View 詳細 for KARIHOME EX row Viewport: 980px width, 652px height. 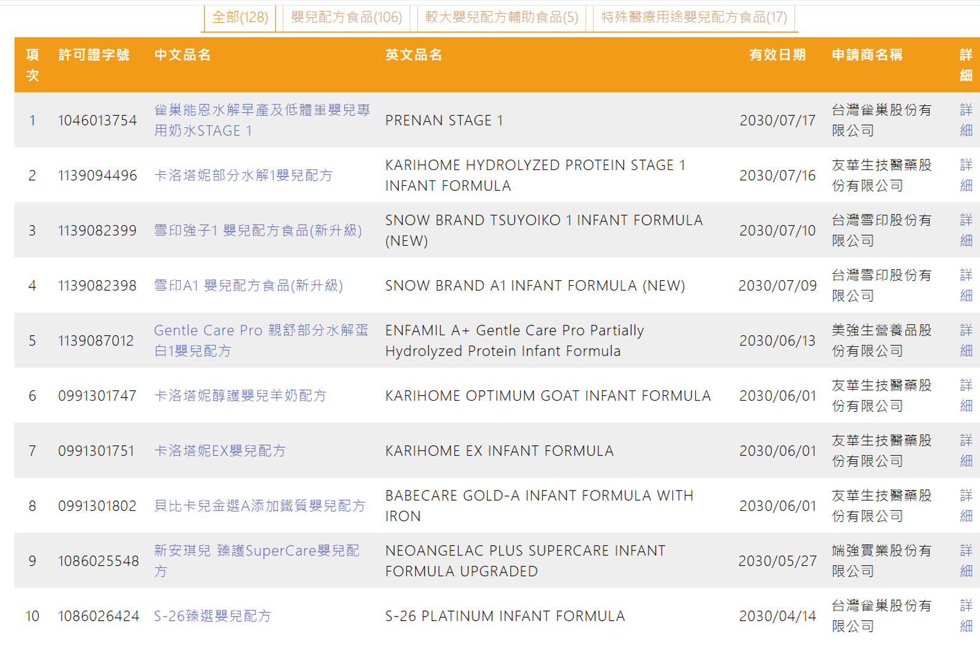[966, 450]
